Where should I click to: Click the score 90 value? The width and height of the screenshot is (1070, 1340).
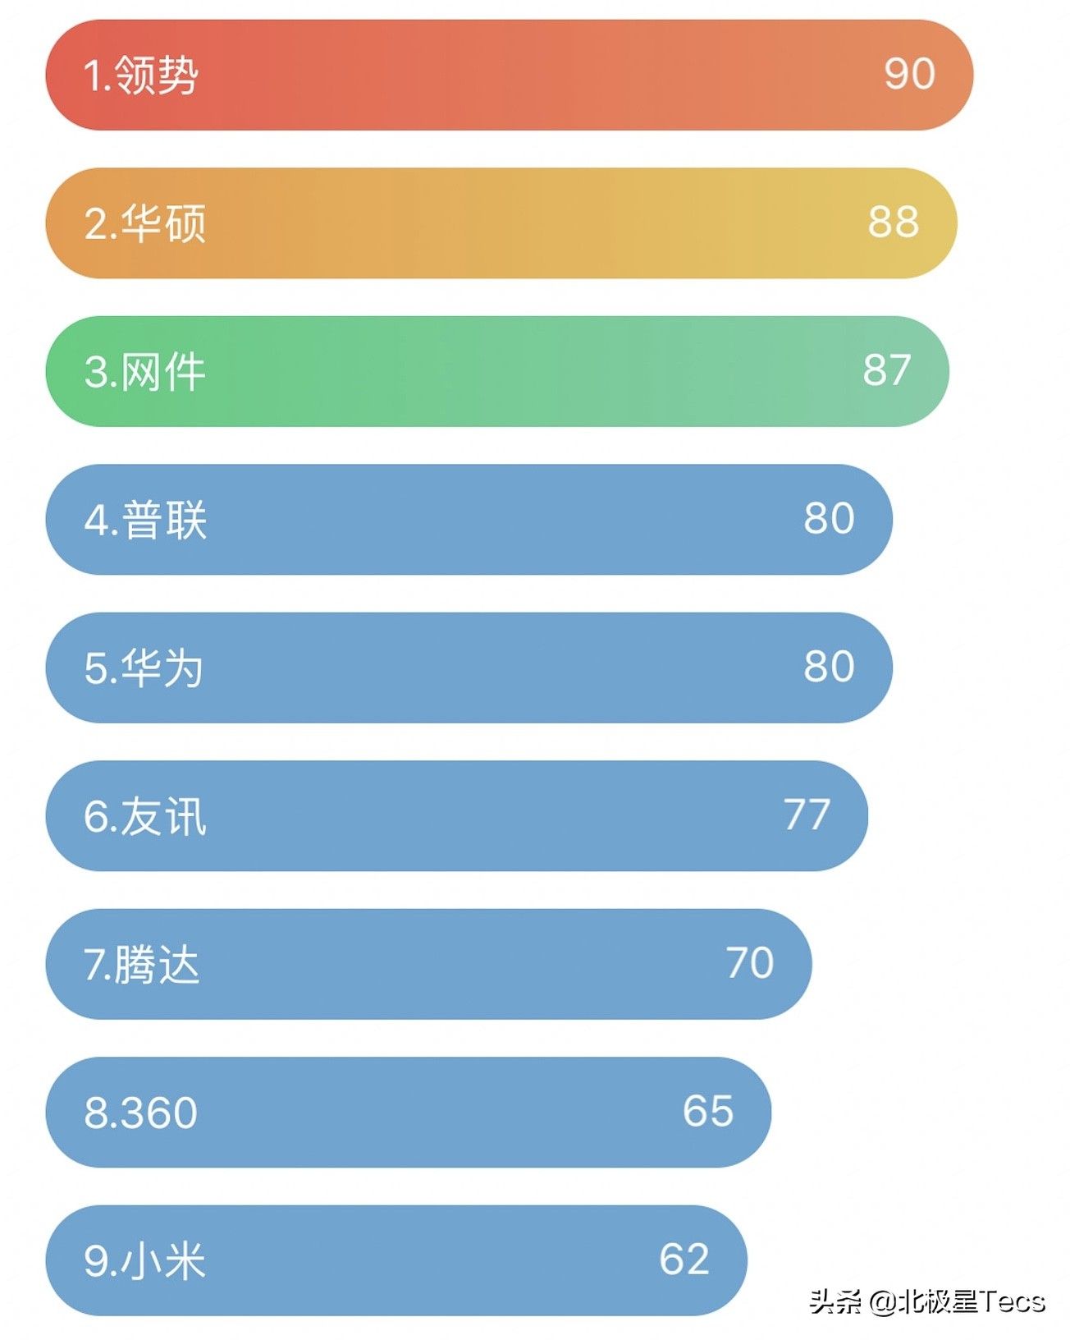point(909,74)
